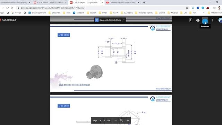Open English bookmarks folder
The height and width of the screenshot is (125, 222).
[92, 13]
